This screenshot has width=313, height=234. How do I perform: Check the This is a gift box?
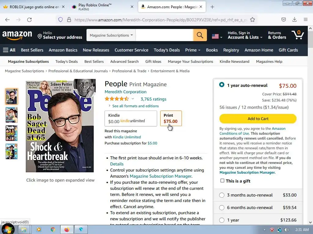point(222,180)
